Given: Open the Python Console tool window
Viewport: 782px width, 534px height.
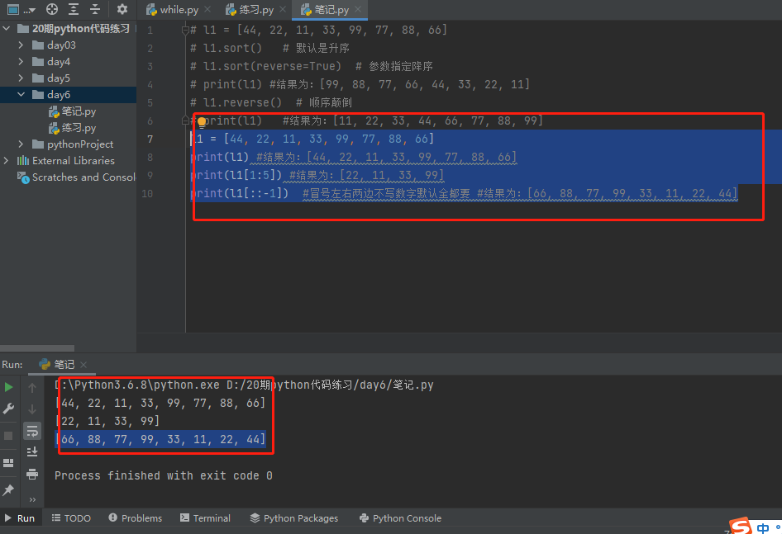Looking at the screenshot, I should point(400,518).
